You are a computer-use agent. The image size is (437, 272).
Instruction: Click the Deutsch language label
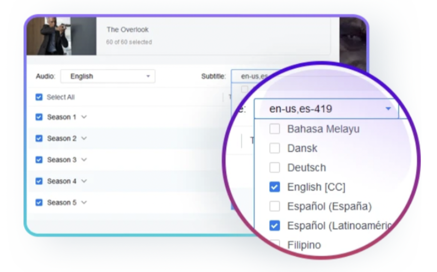tap(306, 168)
